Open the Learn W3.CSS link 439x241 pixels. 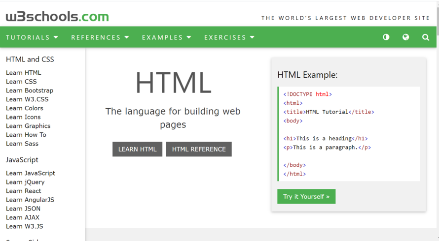click(27, 99)
